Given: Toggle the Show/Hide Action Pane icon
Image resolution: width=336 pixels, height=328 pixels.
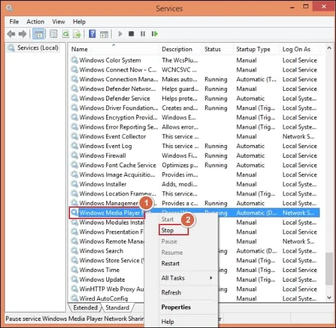Looking at the screenshot, I should pos(104,34).
